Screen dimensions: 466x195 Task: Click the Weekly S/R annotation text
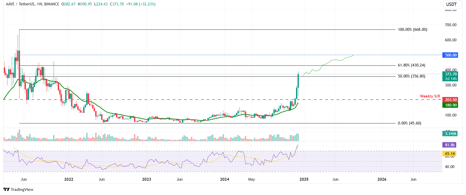coord(430,96)
